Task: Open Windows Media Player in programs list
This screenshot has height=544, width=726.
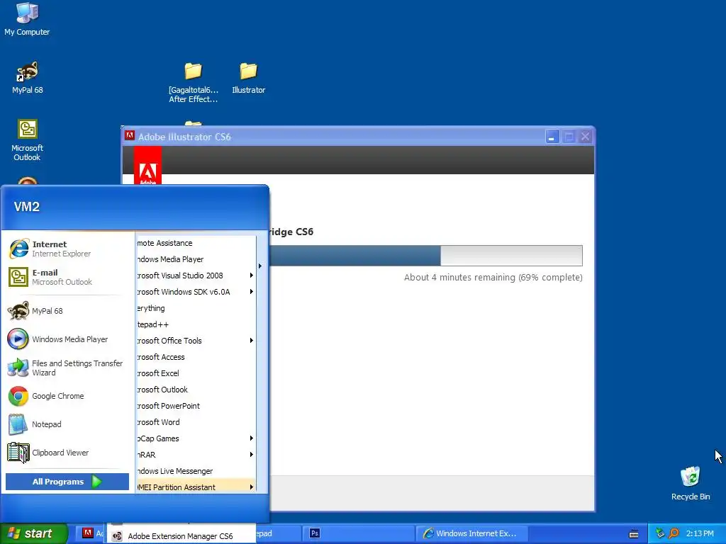Action: tap(196, 259)
